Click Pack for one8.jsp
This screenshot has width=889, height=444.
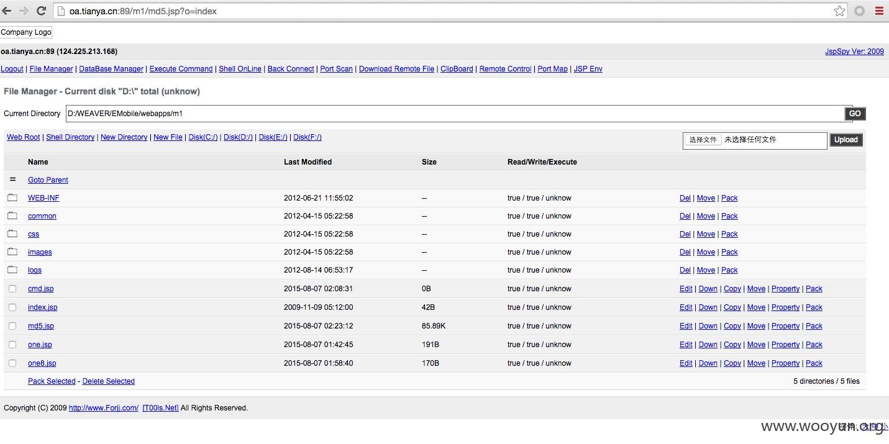click(814, 363)
